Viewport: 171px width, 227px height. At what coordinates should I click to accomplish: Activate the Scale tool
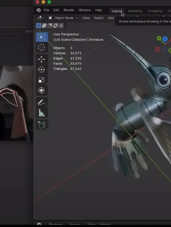(42, 80)
